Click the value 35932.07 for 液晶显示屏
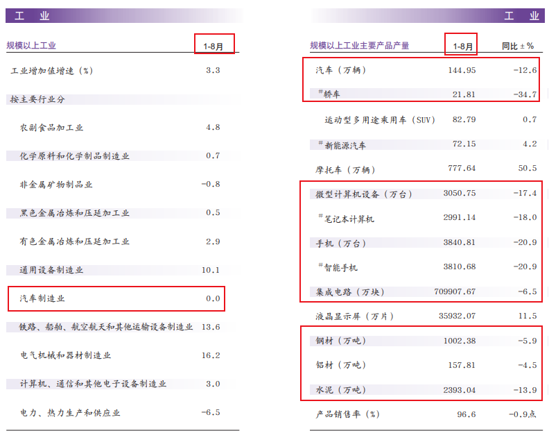This screenshot has width=549, height=433. [x=458, y=316]
